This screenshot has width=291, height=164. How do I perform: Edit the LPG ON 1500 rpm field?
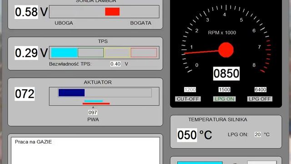click(x=224, y=90)
